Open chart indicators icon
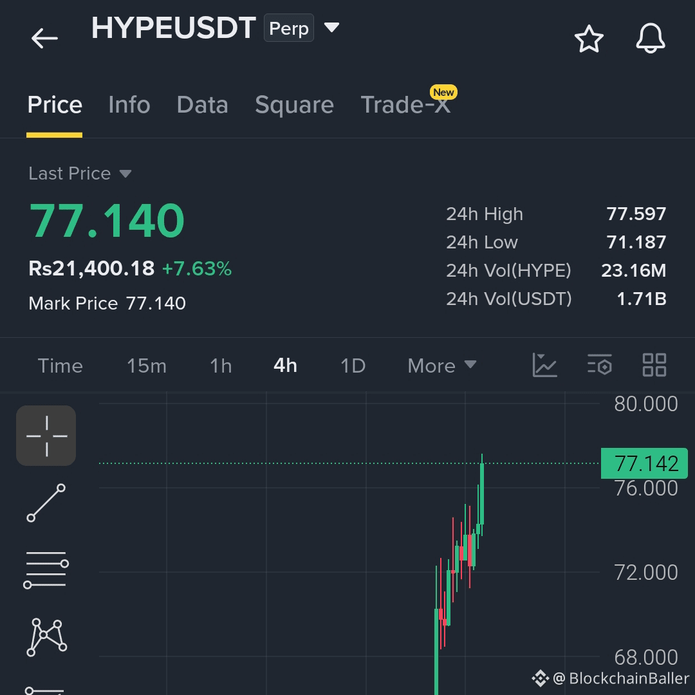The height and width of the screenshot is (695, 695). click(x=544, y=366)
